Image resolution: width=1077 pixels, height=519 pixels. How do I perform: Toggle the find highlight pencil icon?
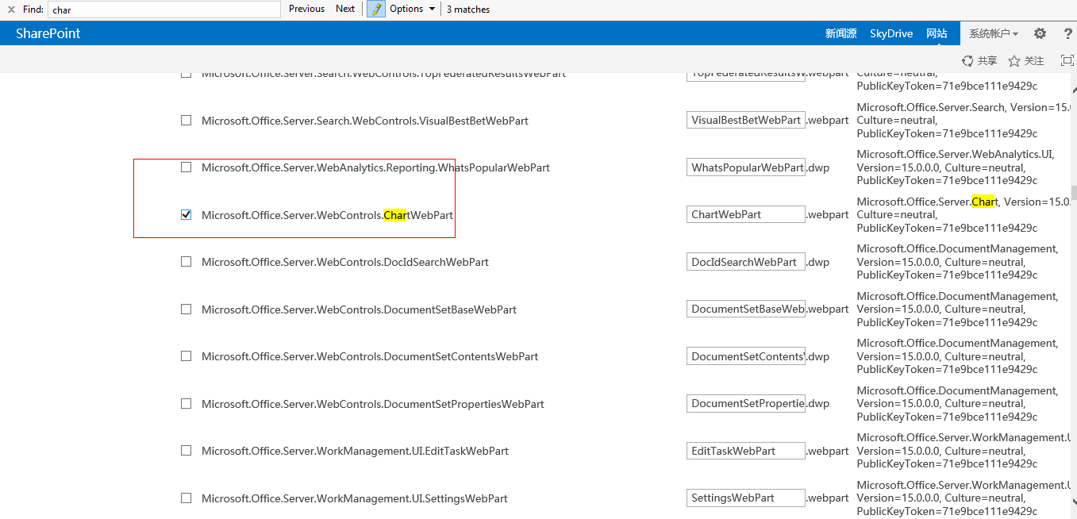pos(376,10)
